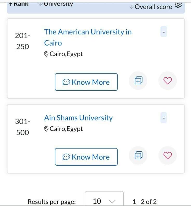
Task: Shortlist Ain Shams University with heart
Action: click(168, 156)
